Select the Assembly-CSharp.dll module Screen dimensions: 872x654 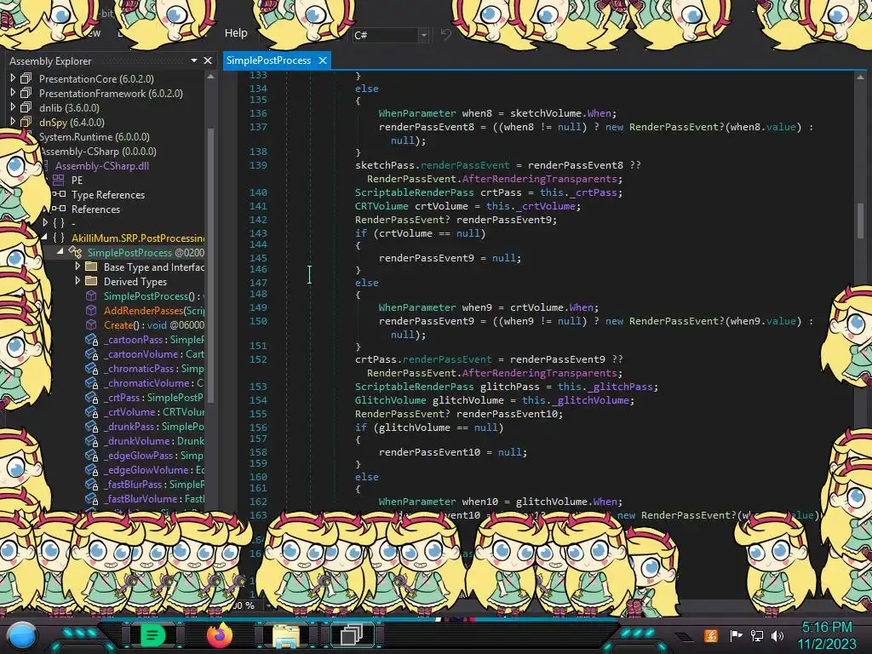[102, 166]
